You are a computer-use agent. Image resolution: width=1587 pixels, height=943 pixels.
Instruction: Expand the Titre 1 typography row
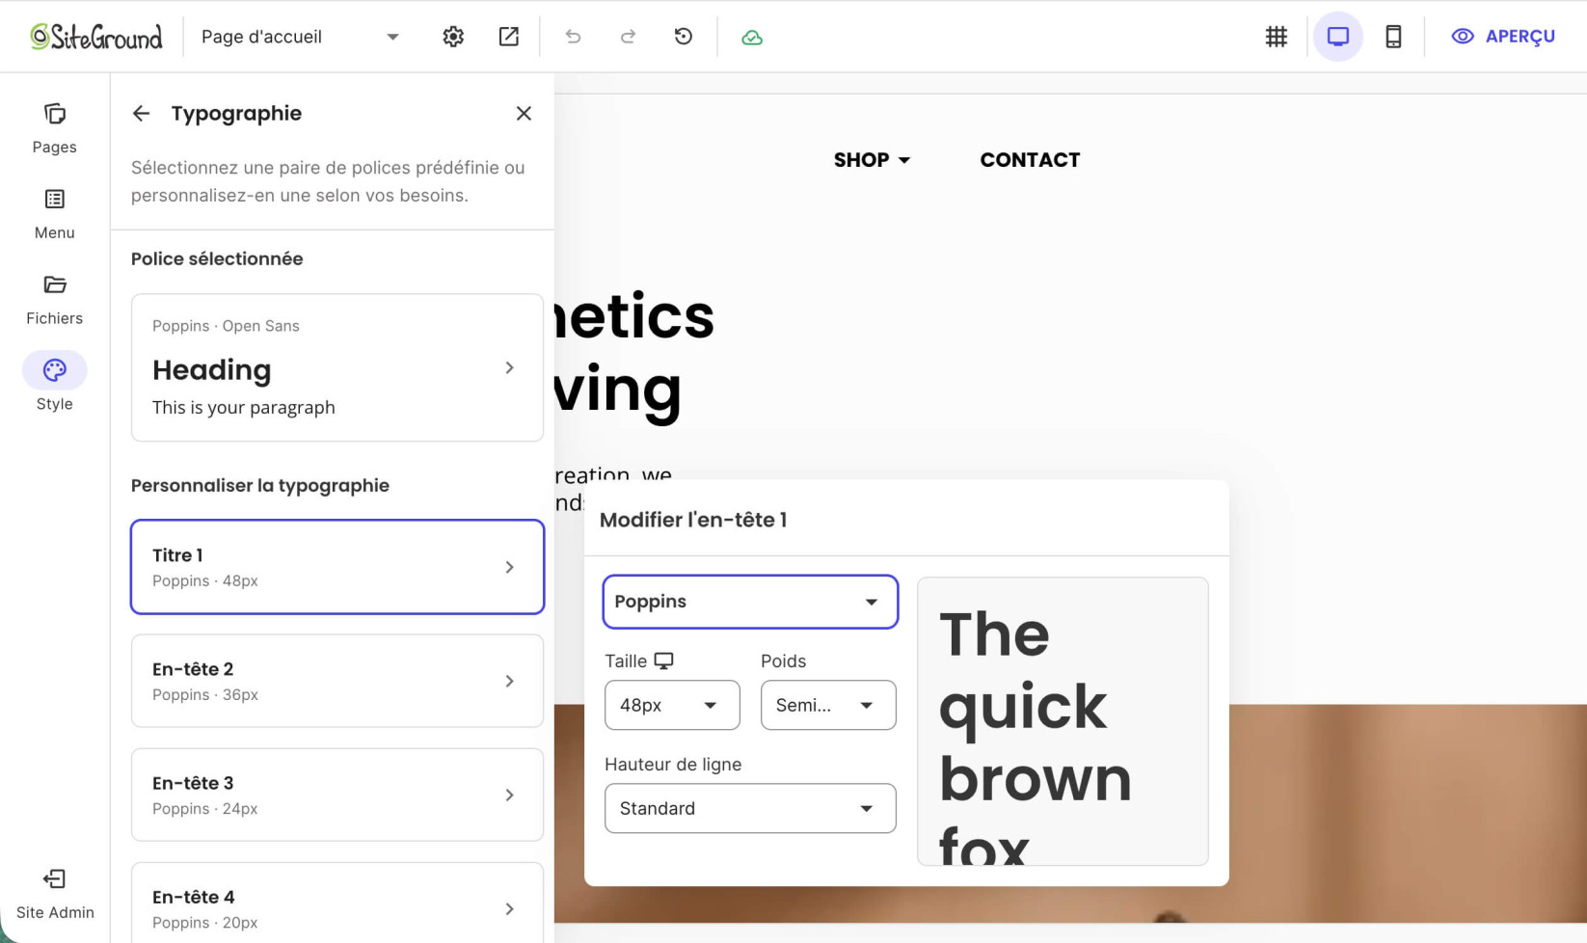click(337, 567)
